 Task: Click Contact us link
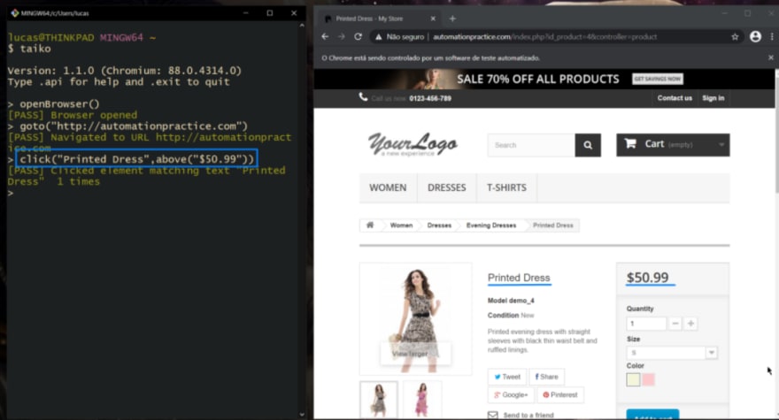click(675, 98)
